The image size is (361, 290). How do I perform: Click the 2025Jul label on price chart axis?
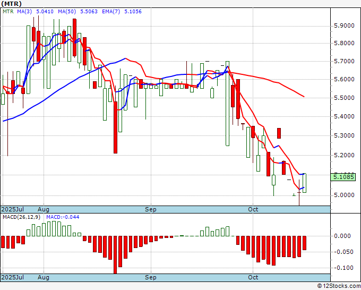click(13, 209)
